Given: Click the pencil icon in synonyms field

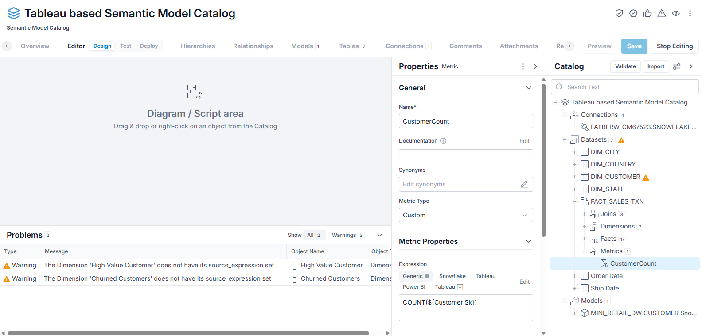Looking at the screenshot, I should tap(524, 184).
